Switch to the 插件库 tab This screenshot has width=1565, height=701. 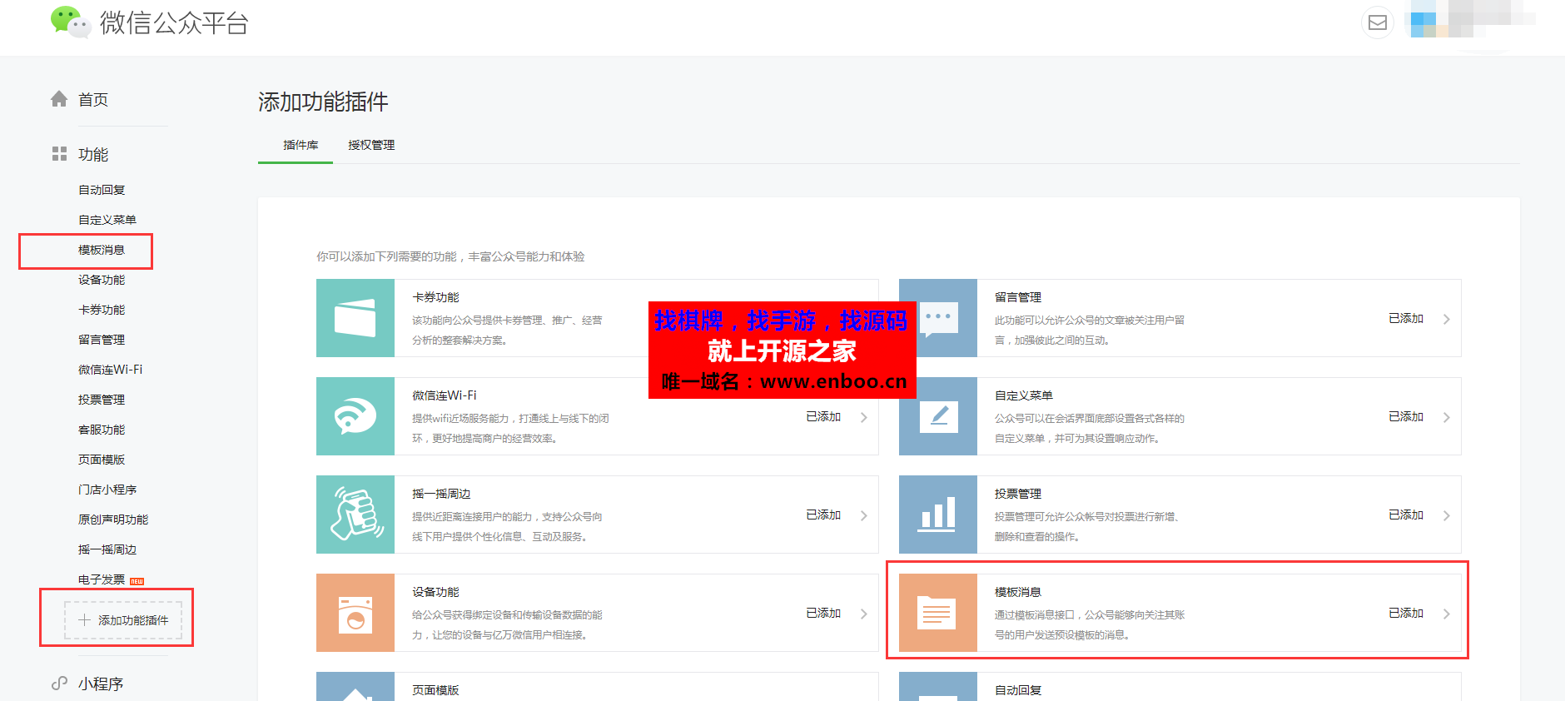click(x=301, y=145)
